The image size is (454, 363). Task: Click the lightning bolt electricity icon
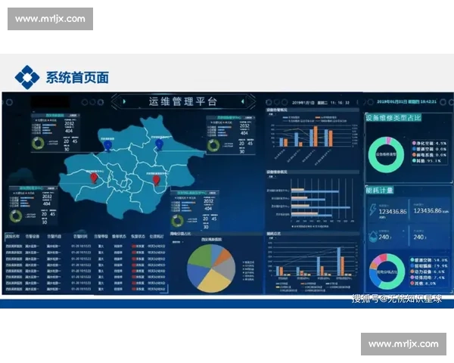tap(372, 209)
